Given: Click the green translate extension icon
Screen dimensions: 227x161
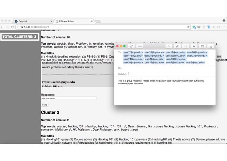Looking at the screenshot, I should pos(194,27).
